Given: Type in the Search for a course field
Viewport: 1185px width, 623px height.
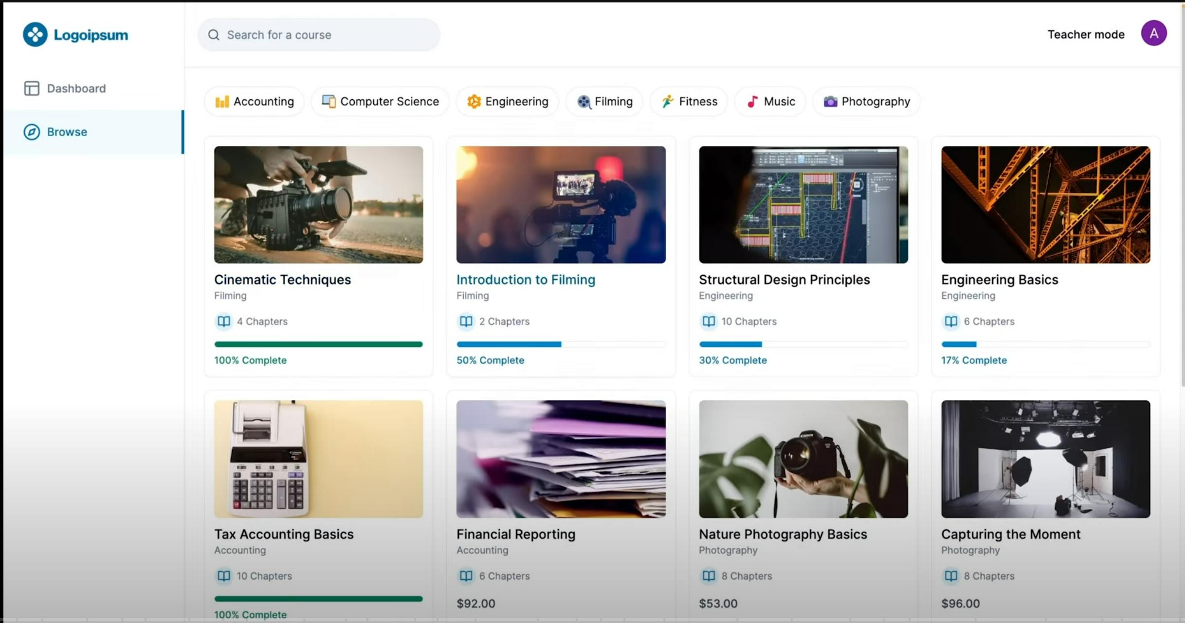Looking at the screenshot, I should coord(326,35).
